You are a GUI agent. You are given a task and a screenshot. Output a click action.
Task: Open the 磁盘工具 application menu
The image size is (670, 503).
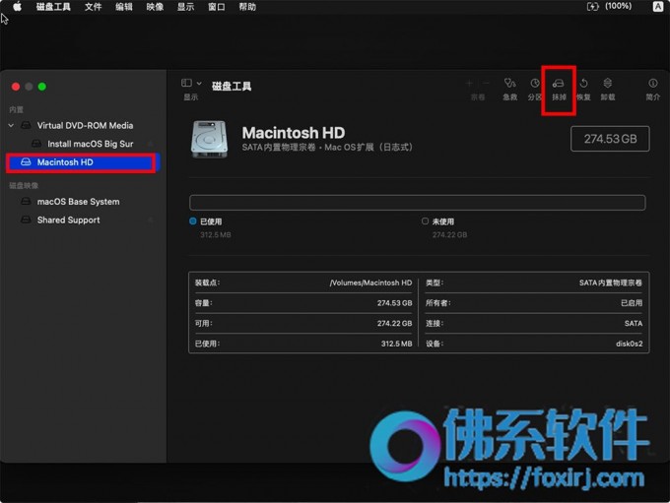[x=53, y=7]
